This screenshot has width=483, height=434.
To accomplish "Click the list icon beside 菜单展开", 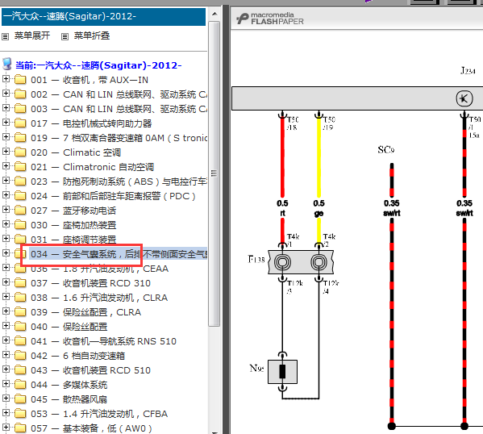I will point(5,36).
